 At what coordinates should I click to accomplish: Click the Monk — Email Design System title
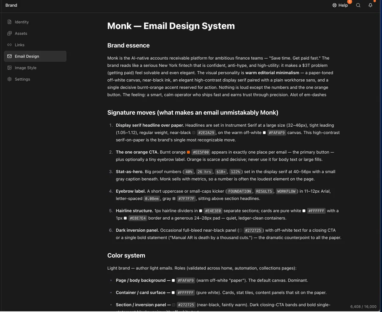(x=171, y=26)
